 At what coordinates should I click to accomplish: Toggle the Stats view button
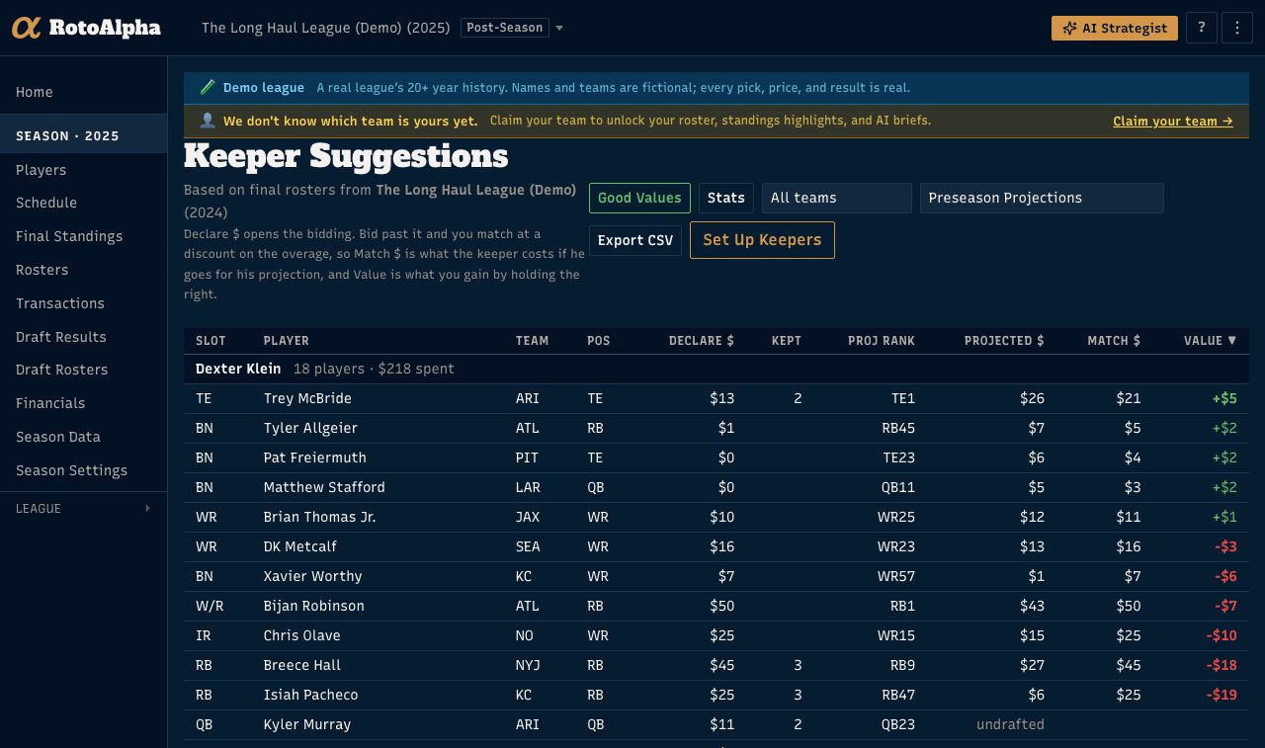(x=726, y=198)
